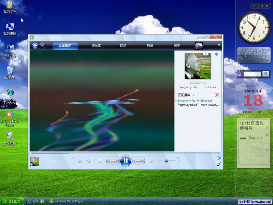Click the Beethoven album cover art
Screen dimensions: 273x205
click(x=198, y=66)
